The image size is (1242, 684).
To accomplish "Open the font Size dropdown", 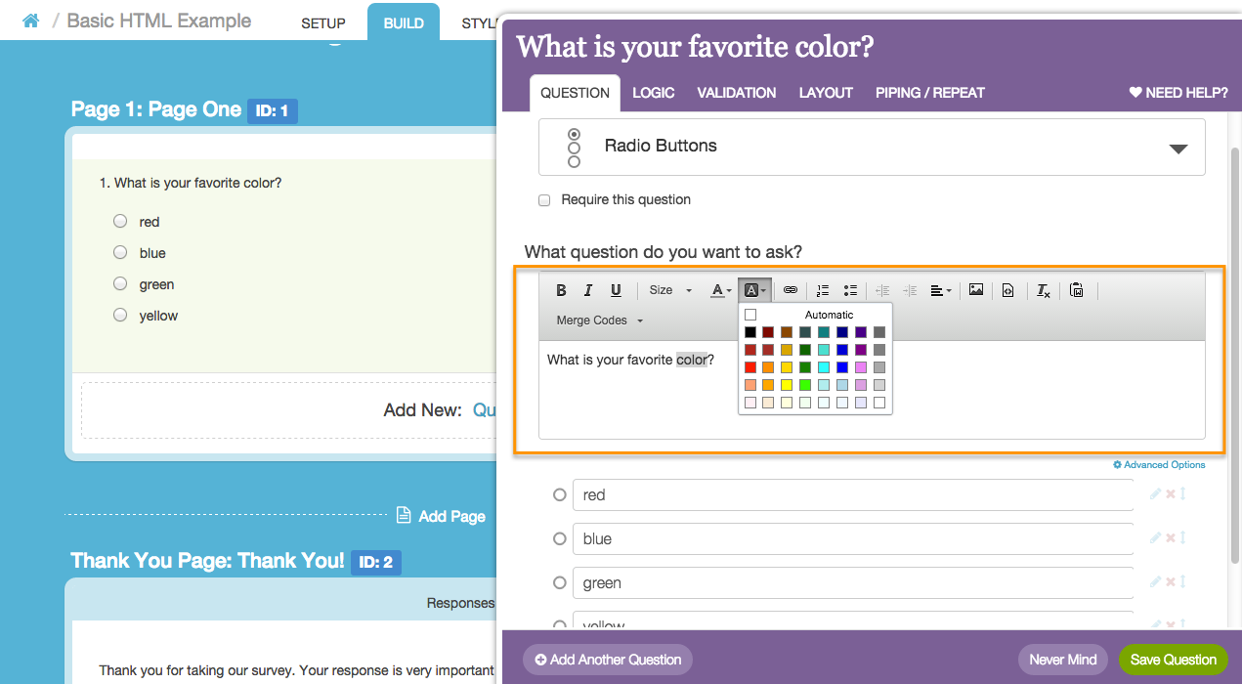I will click(x=670, y=290).
